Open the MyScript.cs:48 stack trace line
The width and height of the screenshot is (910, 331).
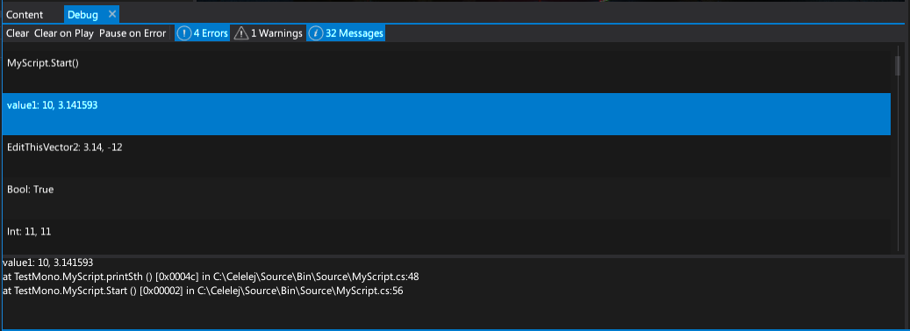(x=211, y=277)
